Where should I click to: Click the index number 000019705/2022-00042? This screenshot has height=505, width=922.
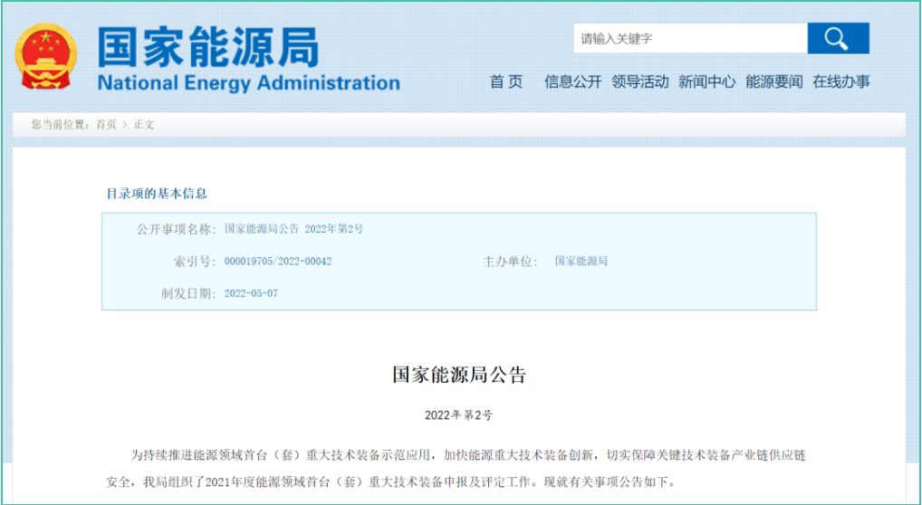point(277,262)
